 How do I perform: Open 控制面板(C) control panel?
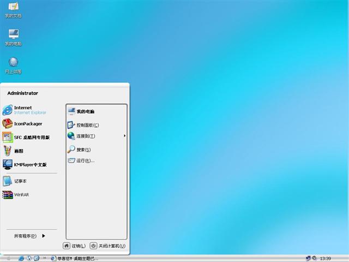pyautogui.click(x=83, y=125)
